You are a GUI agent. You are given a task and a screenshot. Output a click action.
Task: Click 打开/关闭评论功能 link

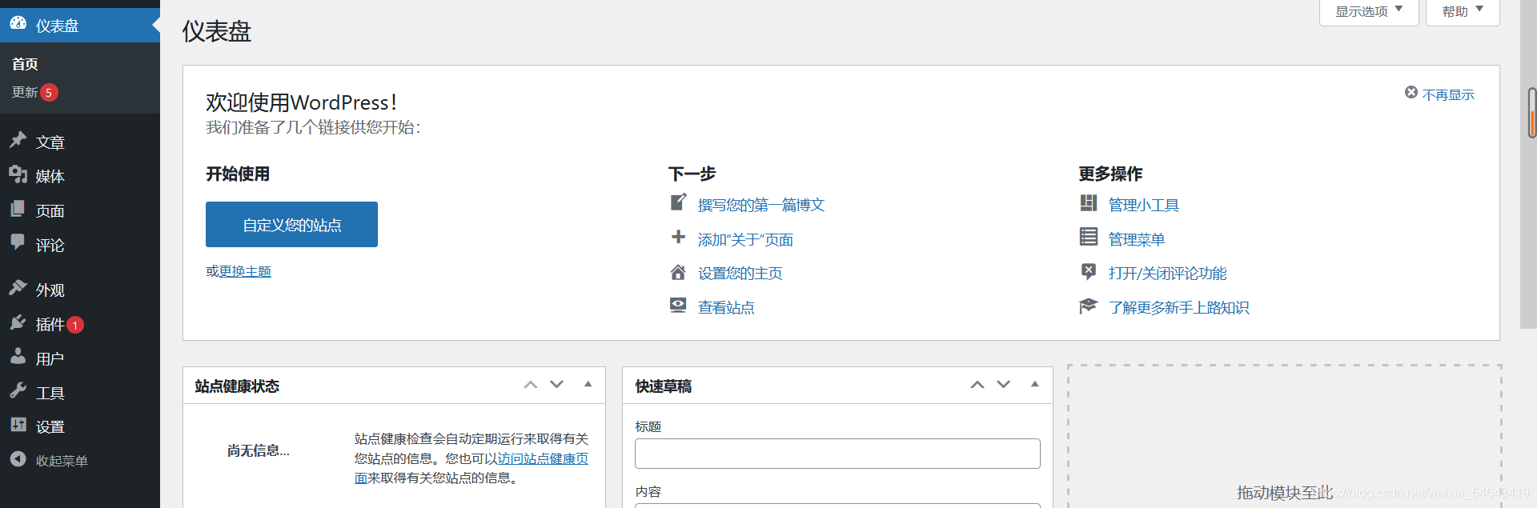1167,274
